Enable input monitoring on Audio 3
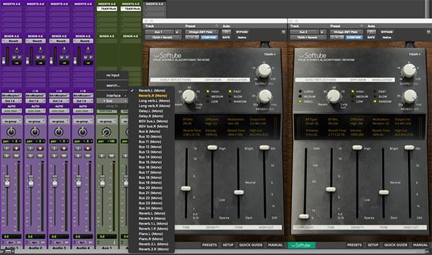This screenshot has width=432, height=255. pyautogui.click(x=54, y=149)
